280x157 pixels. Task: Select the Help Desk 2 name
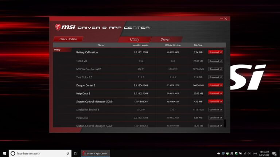coord(83,93)
